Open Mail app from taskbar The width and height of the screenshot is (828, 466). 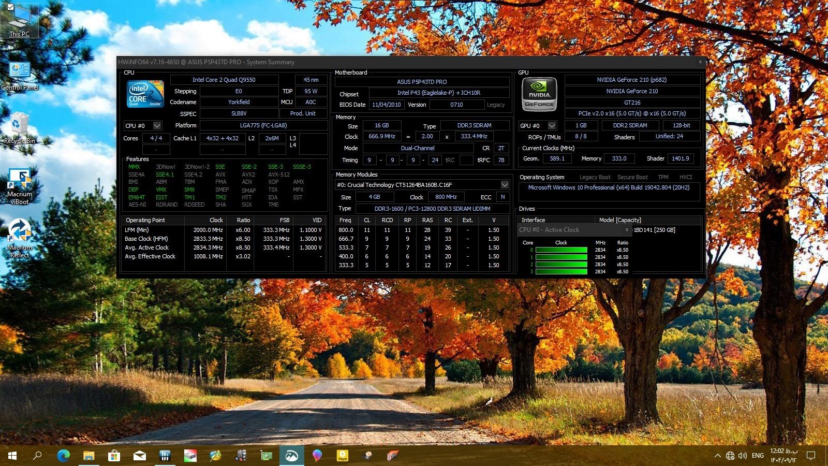pos(139,456)
